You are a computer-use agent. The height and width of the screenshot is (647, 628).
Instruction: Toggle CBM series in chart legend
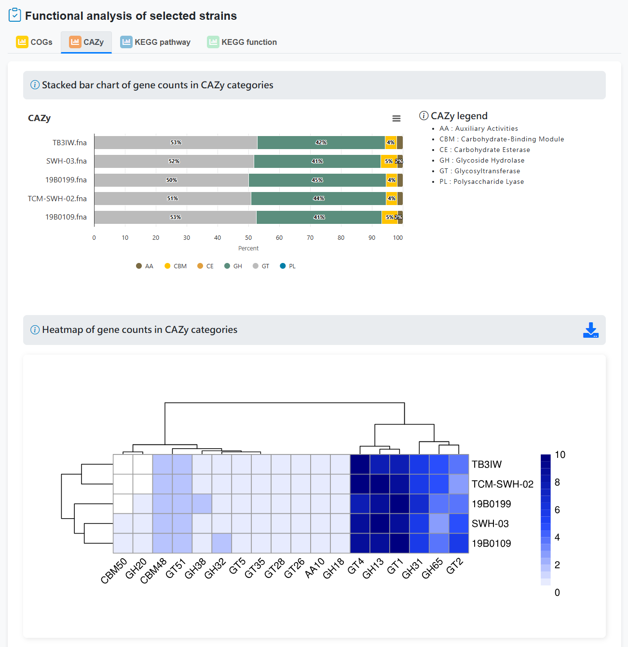(x=176, y=266)
